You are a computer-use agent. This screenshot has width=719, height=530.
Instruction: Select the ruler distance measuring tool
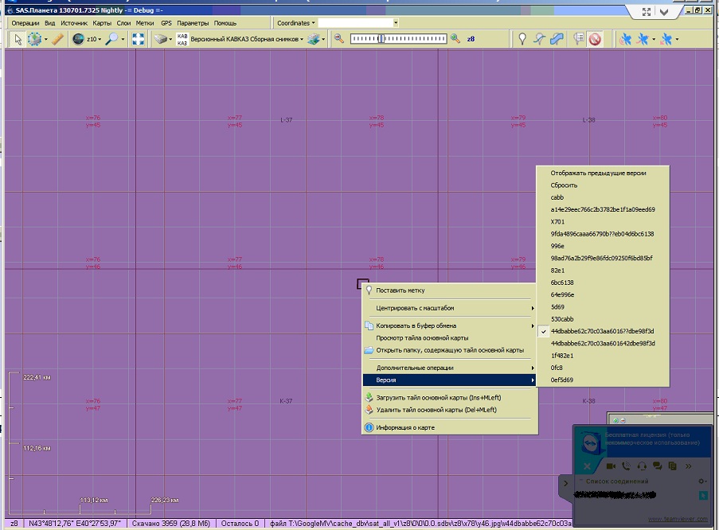click(x=57, y=39)
